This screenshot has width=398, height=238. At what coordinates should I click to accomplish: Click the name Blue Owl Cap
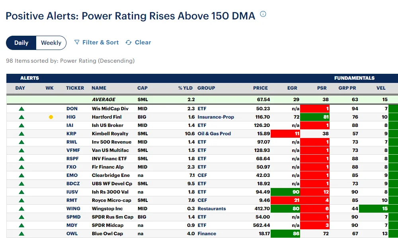(107, 234)
